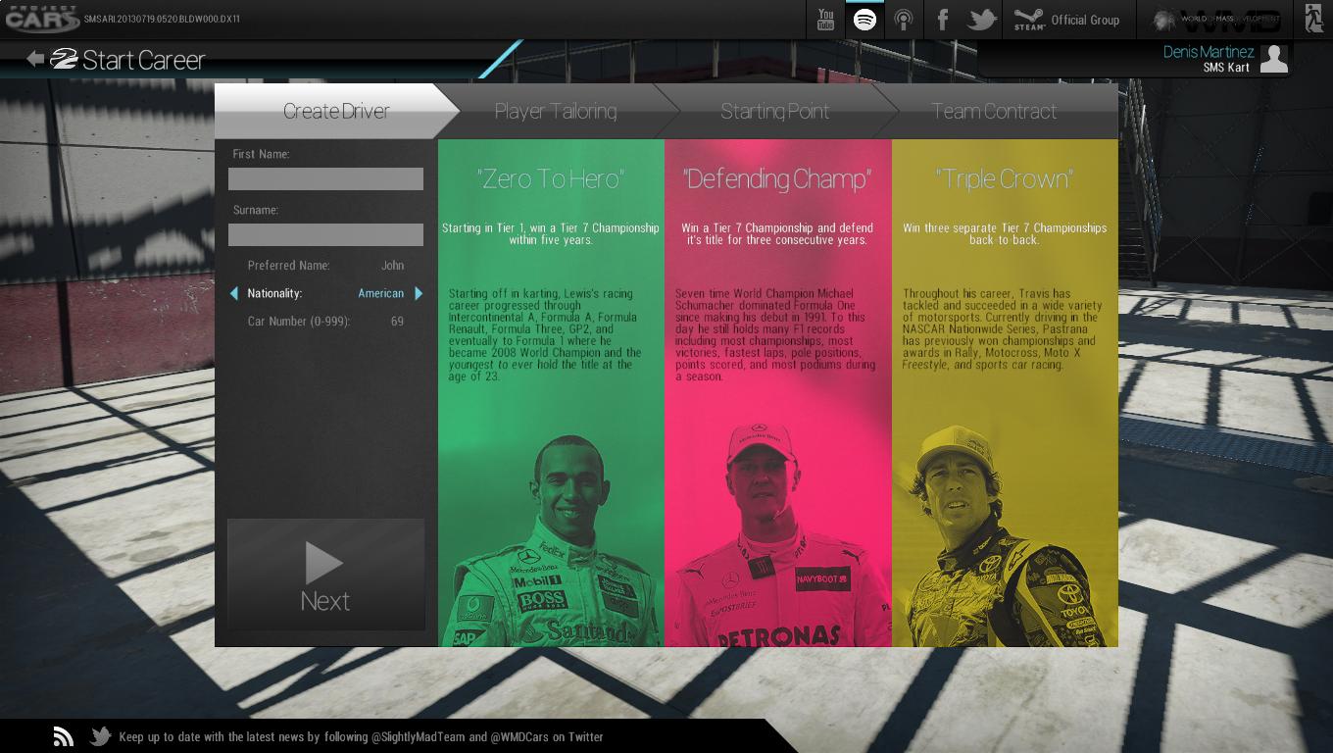Open the Steam Official Group link
This screenshot has height=753, width=1333.
coord(1066,20)
